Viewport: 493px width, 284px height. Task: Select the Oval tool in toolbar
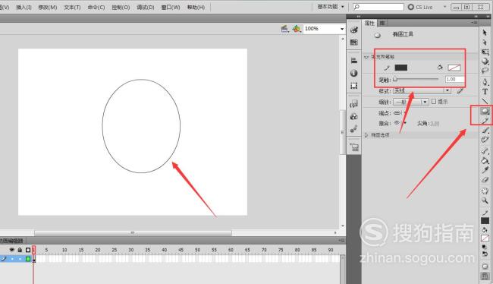[x=485, y=111]
